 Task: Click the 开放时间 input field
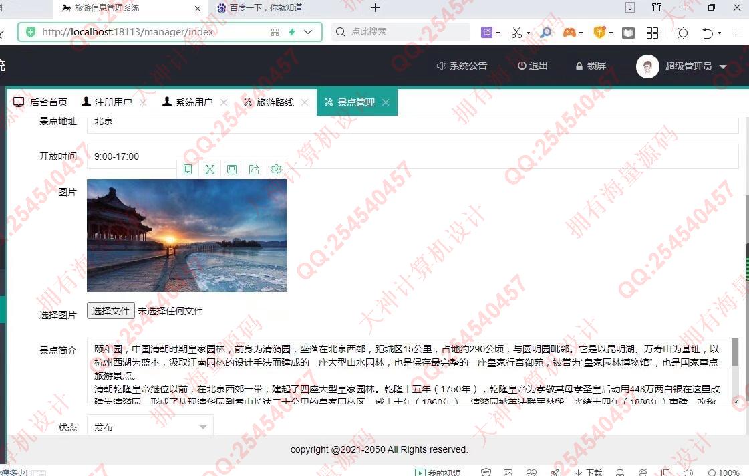point(412,156)
